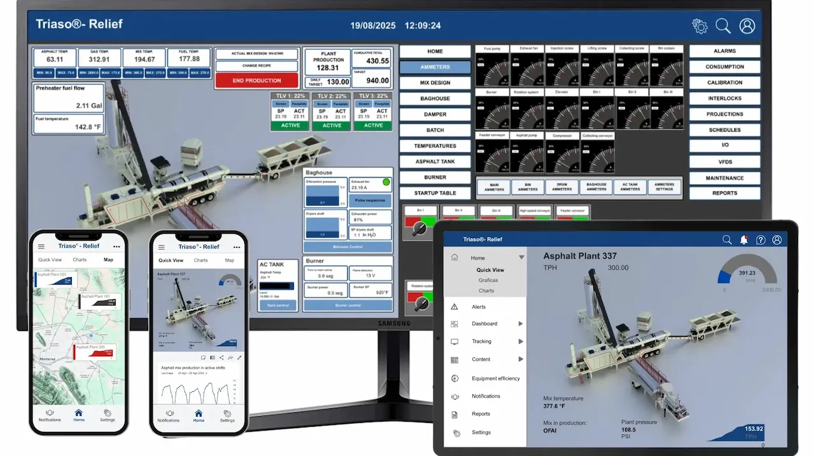Open Reports document icon in tablet sidebar
Image resolution: width=814 pixels, height=456 pixels.
pos(455,414)
